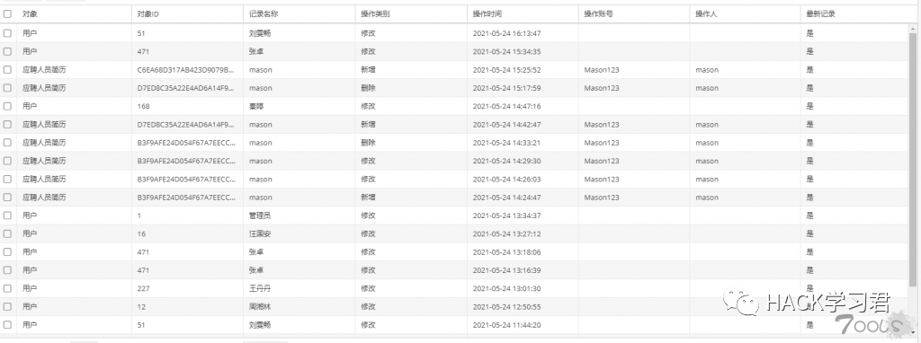Check the row logged at 14:29:30
921x343 pixels.
coord(7,161)
